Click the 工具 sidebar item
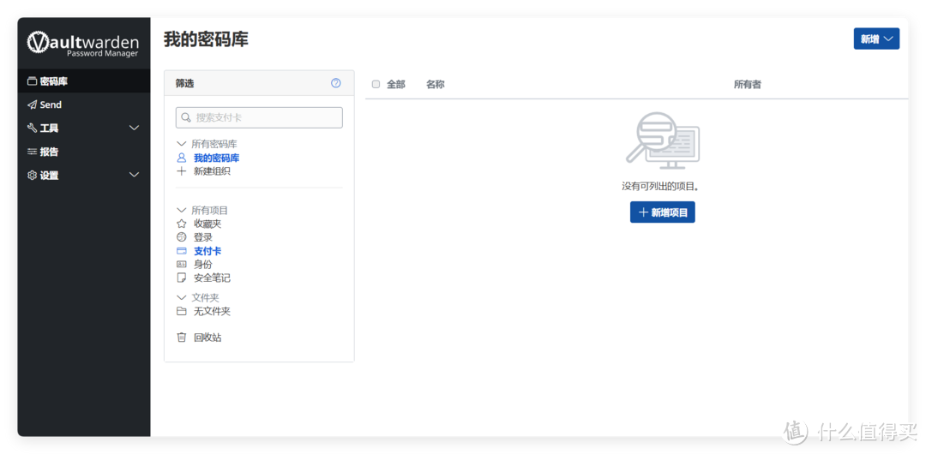The height and width of the screenshot is (454, 926). coord(83,128)
